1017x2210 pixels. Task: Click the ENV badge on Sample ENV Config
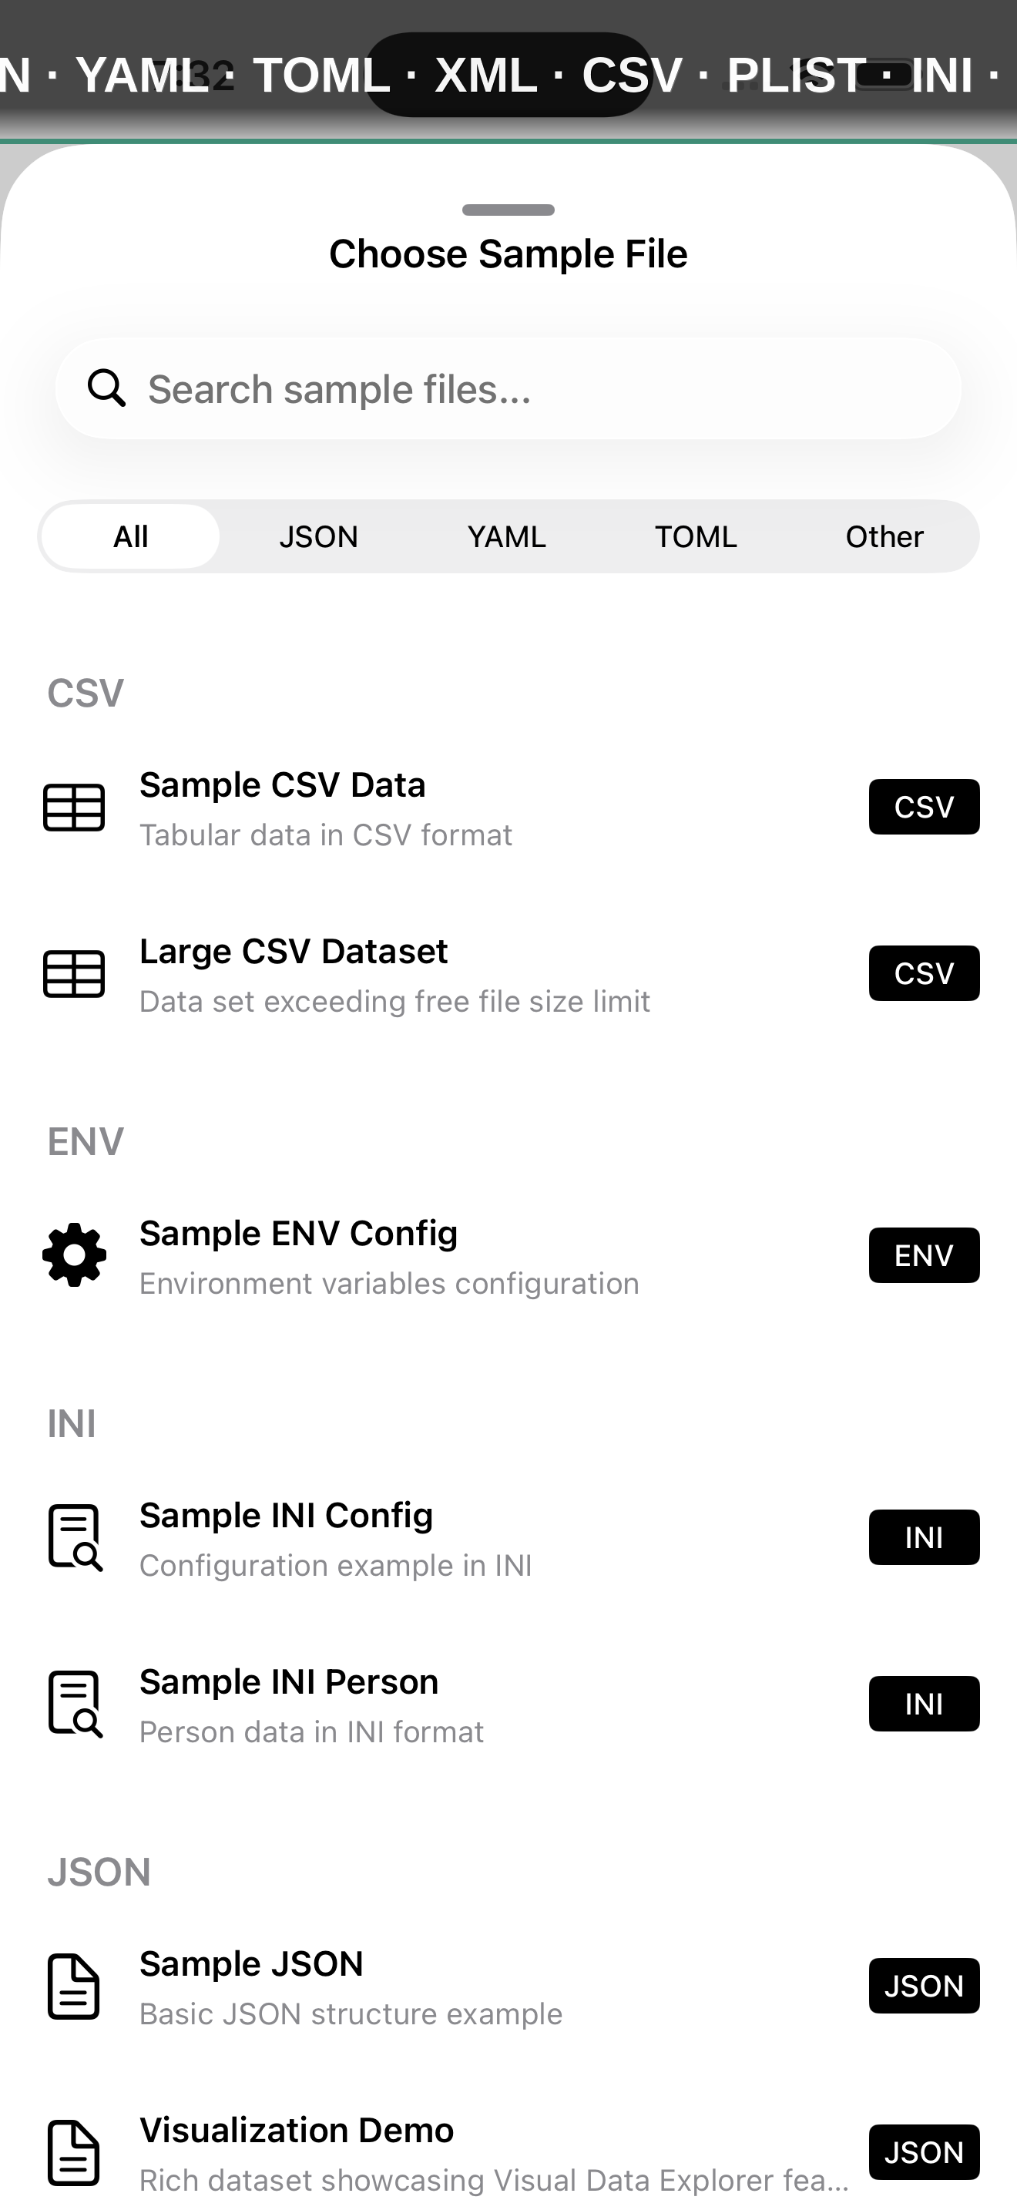click(924, 1255)
